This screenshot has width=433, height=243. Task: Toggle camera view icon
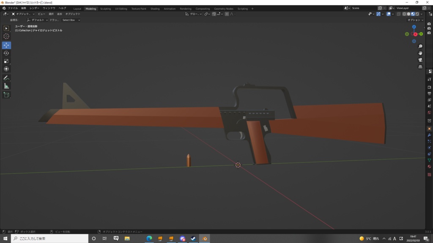coord(420,60)
